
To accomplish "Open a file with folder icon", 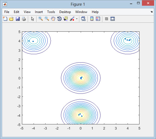I will point(11,19).
